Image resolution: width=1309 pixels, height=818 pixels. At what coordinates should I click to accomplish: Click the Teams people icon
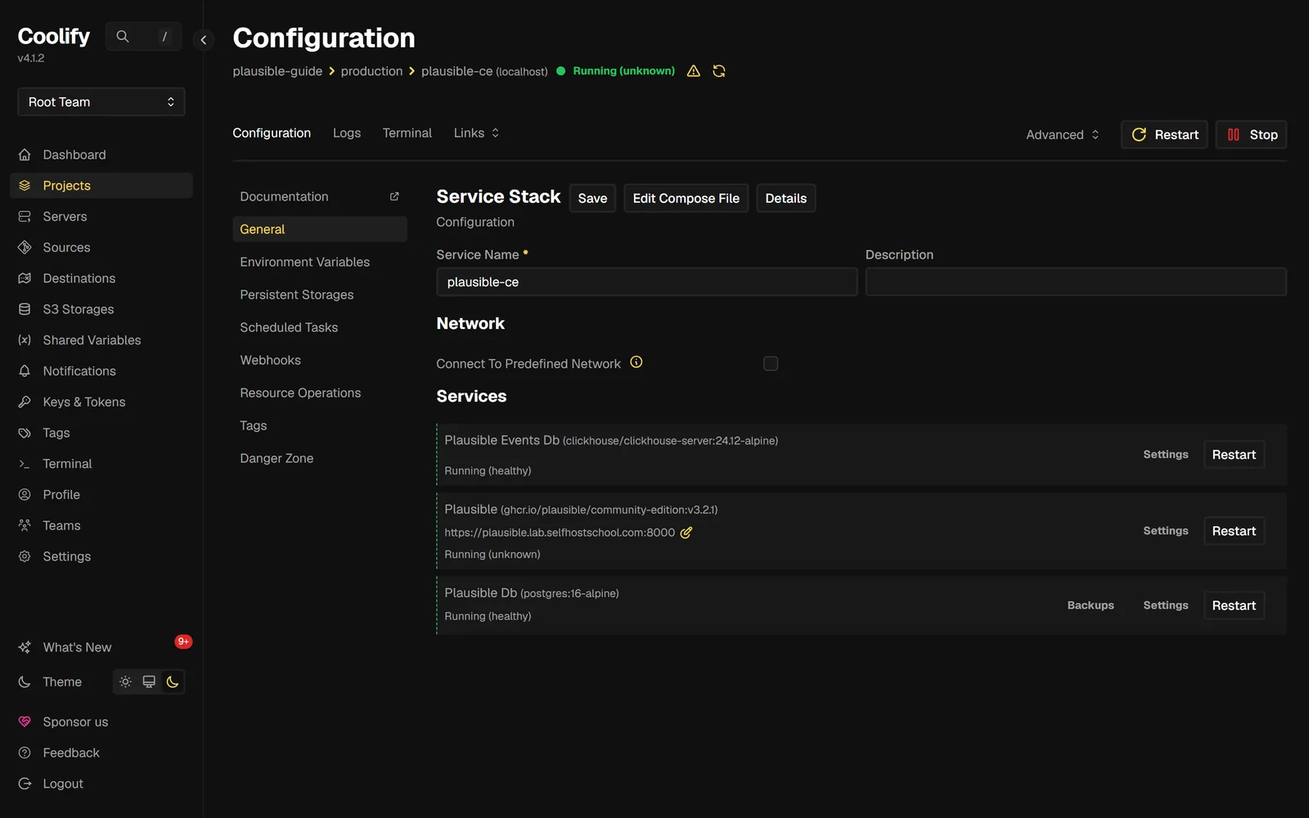(25, 525)
